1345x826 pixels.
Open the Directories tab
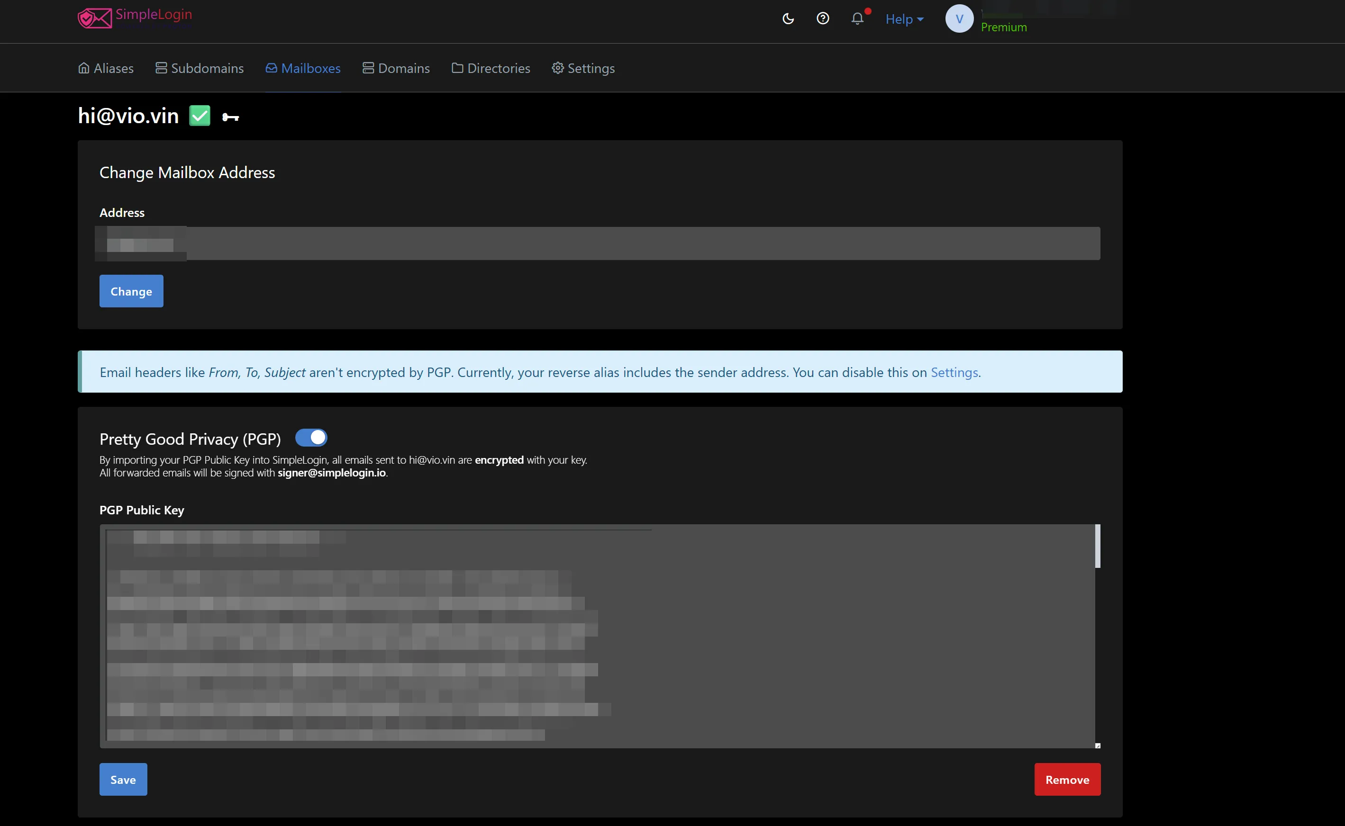coord(491,68)
